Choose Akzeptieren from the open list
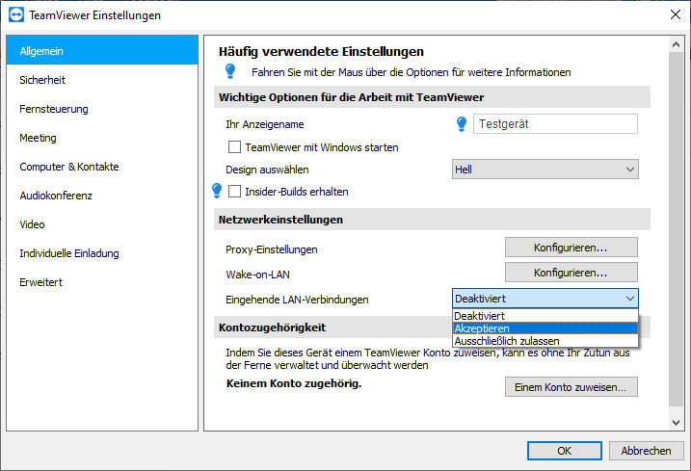 coord(545,328)
